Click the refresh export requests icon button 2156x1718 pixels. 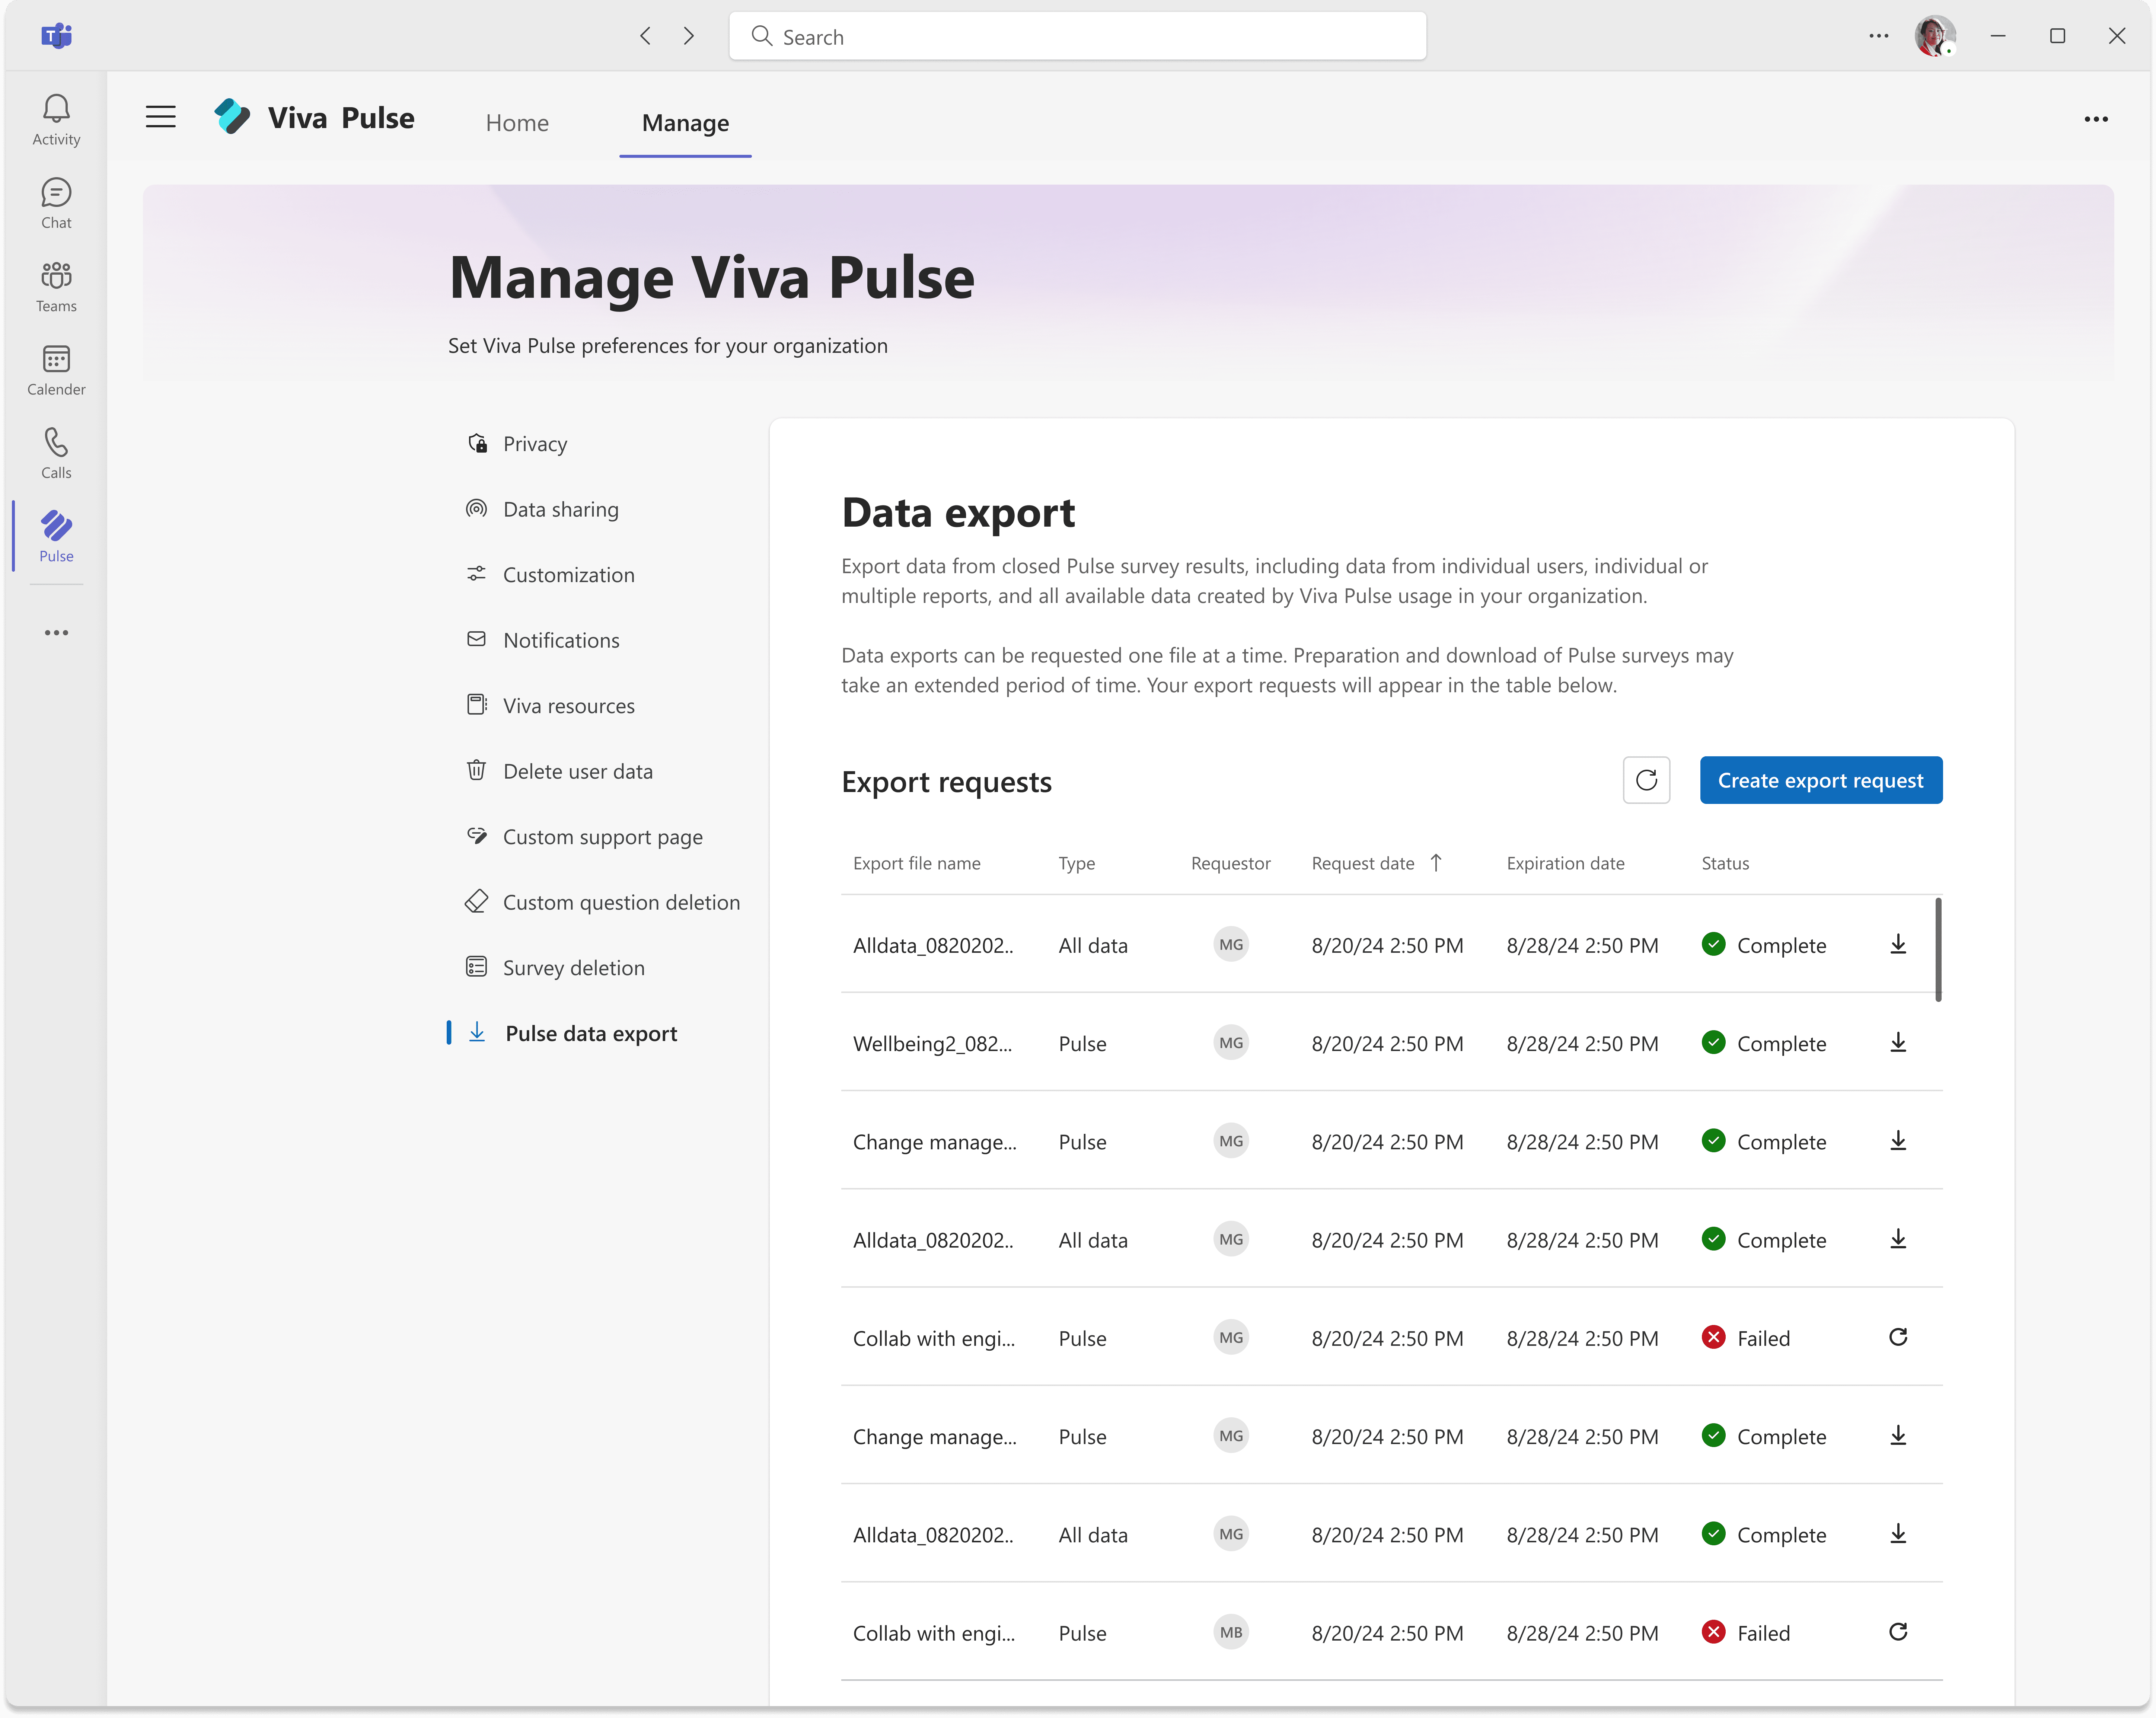pyautogui.click(x=1646, y=780)
